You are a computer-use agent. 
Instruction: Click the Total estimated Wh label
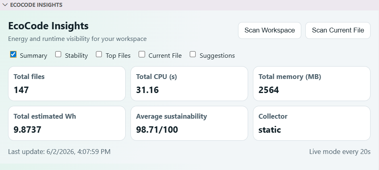point(45,116)
